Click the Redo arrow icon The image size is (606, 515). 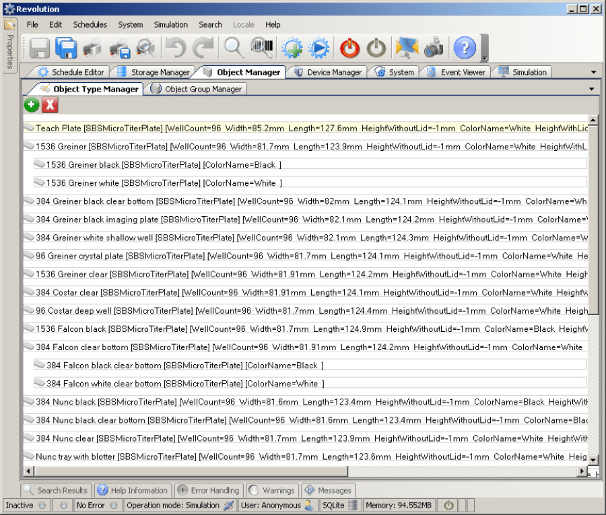(x=203, y=48)
